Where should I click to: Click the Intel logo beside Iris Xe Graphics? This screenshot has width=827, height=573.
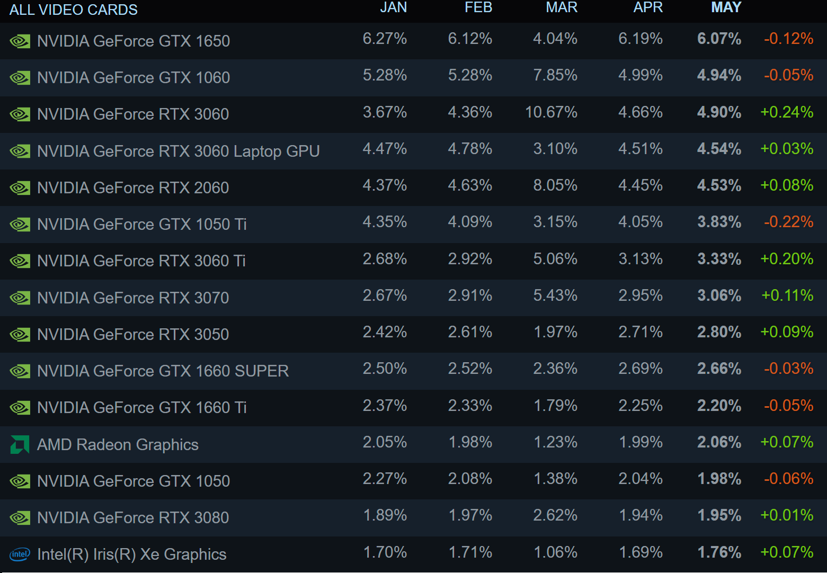[20, 554]
